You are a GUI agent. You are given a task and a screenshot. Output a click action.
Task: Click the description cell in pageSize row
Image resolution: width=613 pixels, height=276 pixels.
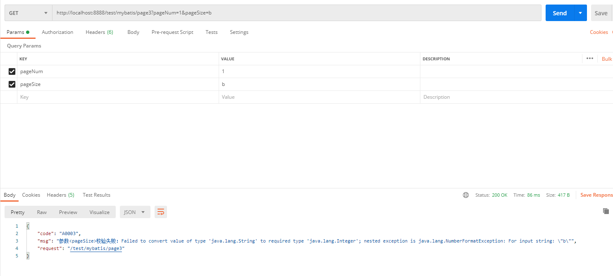pos(516,84)
